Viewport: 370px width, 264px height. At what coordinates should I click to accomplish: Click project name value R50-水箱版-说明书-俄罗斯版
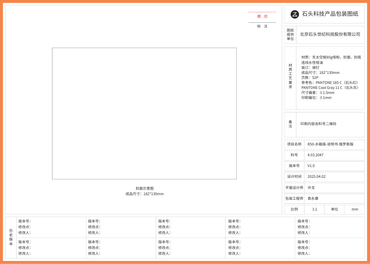(x=330, y=144)
